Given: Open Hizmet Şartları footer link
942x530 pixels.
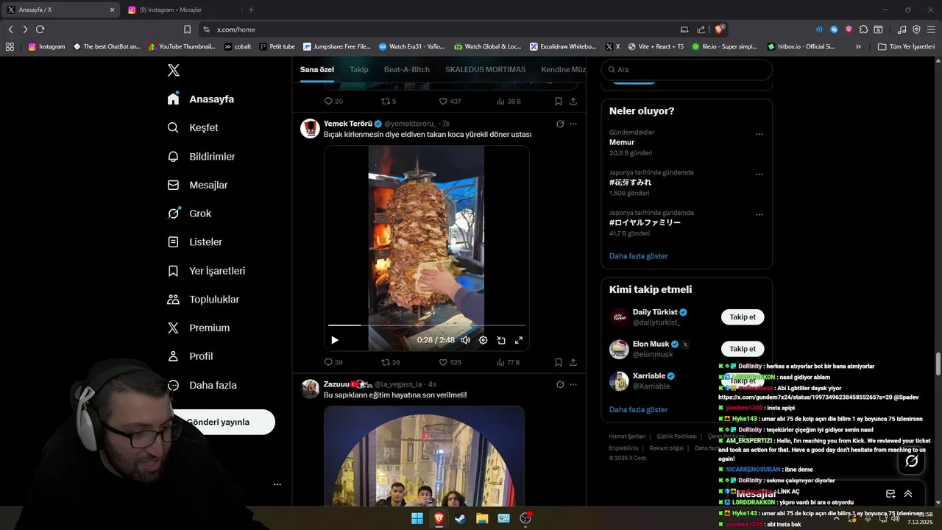Looking at the screenshot, I should (627, 437).
